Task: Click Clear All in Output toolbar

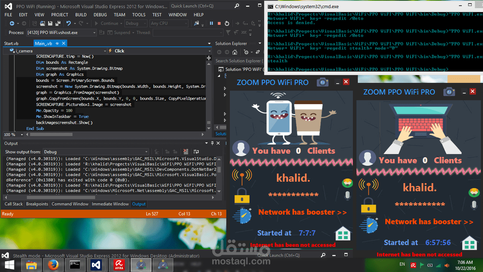Action: [186, 152]
